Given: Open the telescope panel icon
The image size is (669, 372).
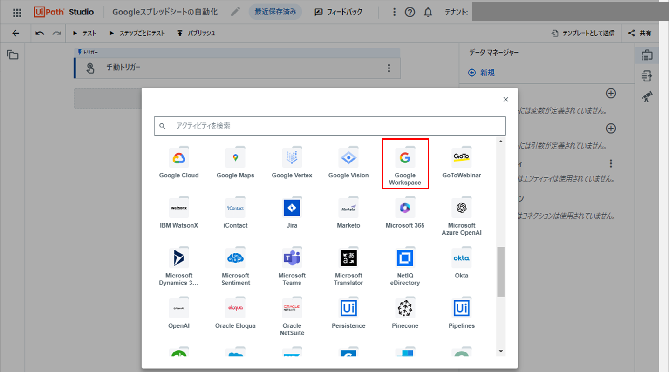Looking at the screenshot, I should tap(647, 96).
